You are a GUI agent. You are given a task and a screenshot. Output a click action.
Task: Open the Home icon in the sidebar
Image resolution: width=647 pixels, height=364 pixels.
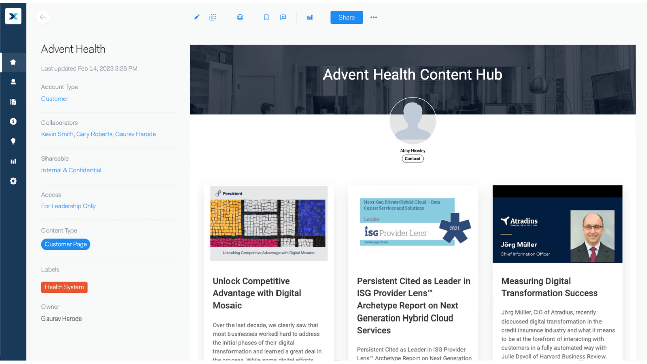[13, 62]
